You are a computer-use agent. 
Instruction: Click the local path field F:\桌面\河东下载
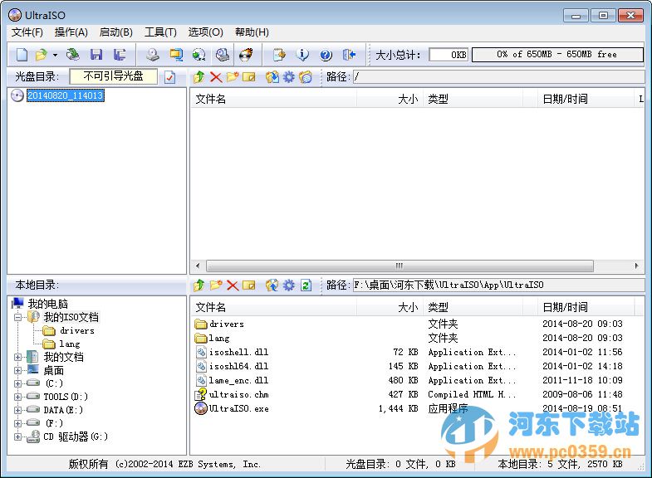(x=498, y=285)
